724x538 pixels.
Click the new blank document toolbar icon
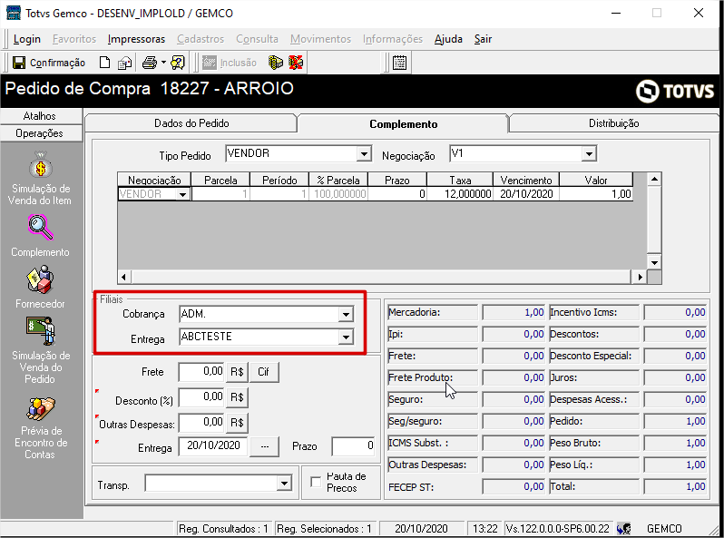[105, 63]
